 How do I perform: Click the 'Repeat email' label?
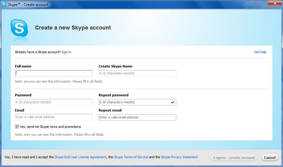110,110
